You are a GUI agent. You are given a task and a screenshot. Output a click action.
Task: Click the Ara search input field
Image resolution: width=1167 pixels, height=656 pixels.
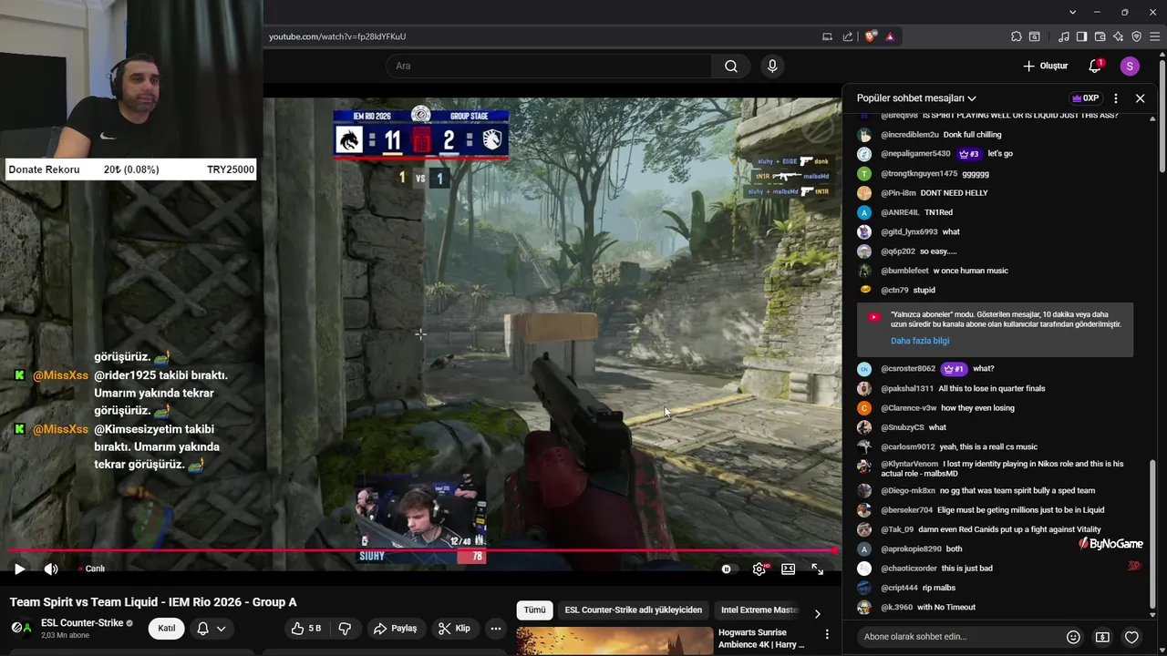549,66
